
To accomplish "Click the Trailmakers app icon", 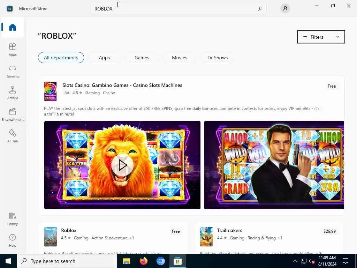I will tap(206, 237).
